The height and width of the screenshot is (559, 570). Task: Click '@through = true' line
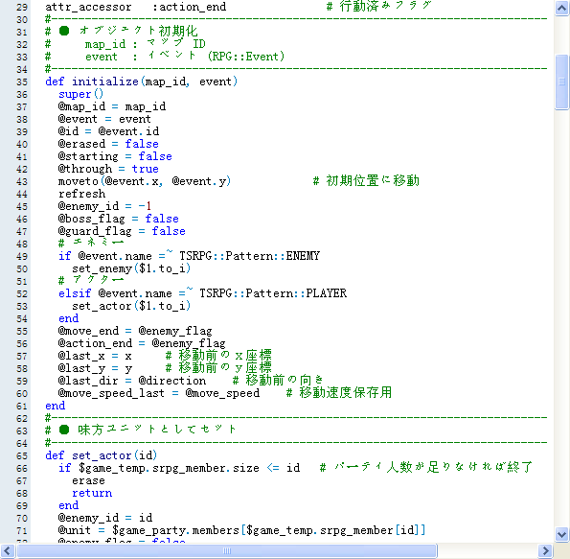click(108, 169)
